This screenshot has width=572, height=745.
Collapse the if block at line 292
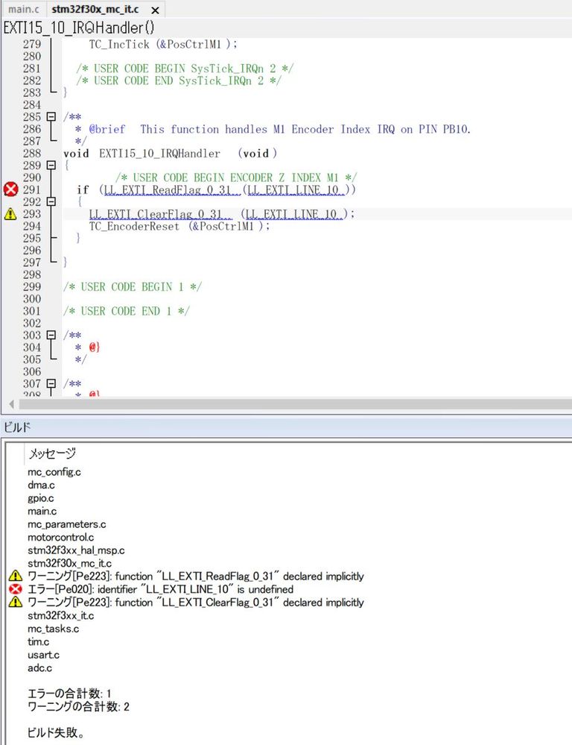click(51, 201)
